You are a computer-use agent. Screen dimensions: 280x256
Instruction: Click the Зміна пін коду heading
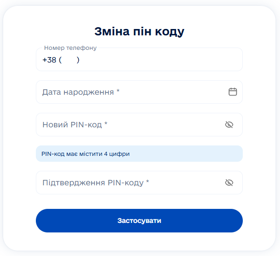pos(139,32)
